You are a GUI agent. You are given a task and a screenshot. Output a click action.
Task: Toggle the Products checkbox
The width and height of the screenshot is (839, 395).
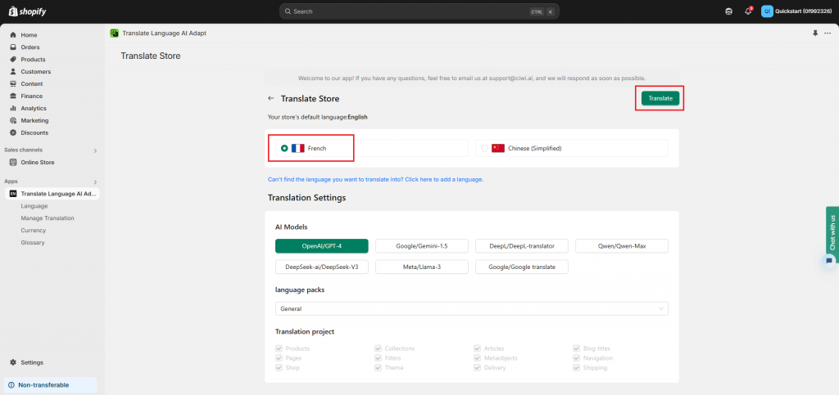click(x=279, y=348)
